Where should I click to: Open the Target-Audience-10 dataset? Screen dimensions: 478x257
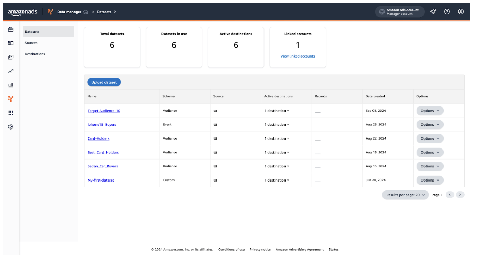point(104,111)
